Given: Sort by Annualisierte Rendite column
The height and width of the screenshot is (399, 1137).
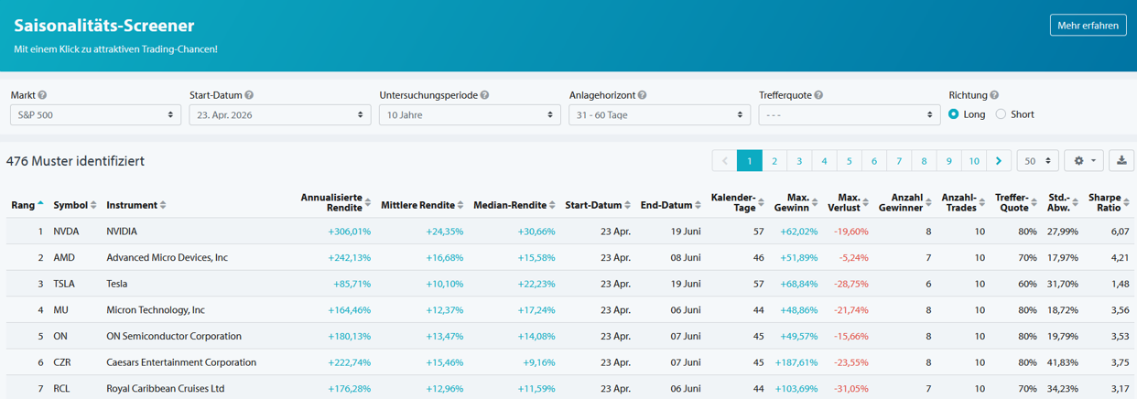Looking at the screenshot, I should coord(336,202).
